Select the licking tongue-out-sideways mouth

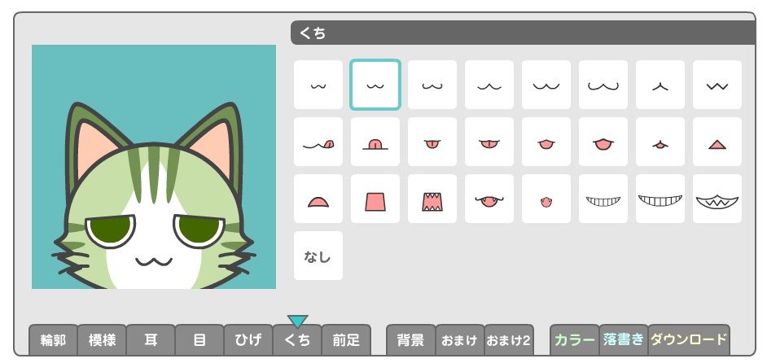coord(318,142)
